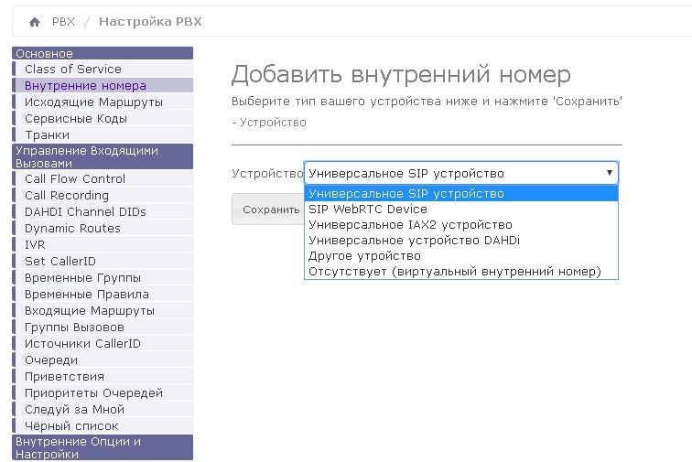692x462 pixels.
Task: Open the PBX breadcrumb link
Action: point(63,22)
